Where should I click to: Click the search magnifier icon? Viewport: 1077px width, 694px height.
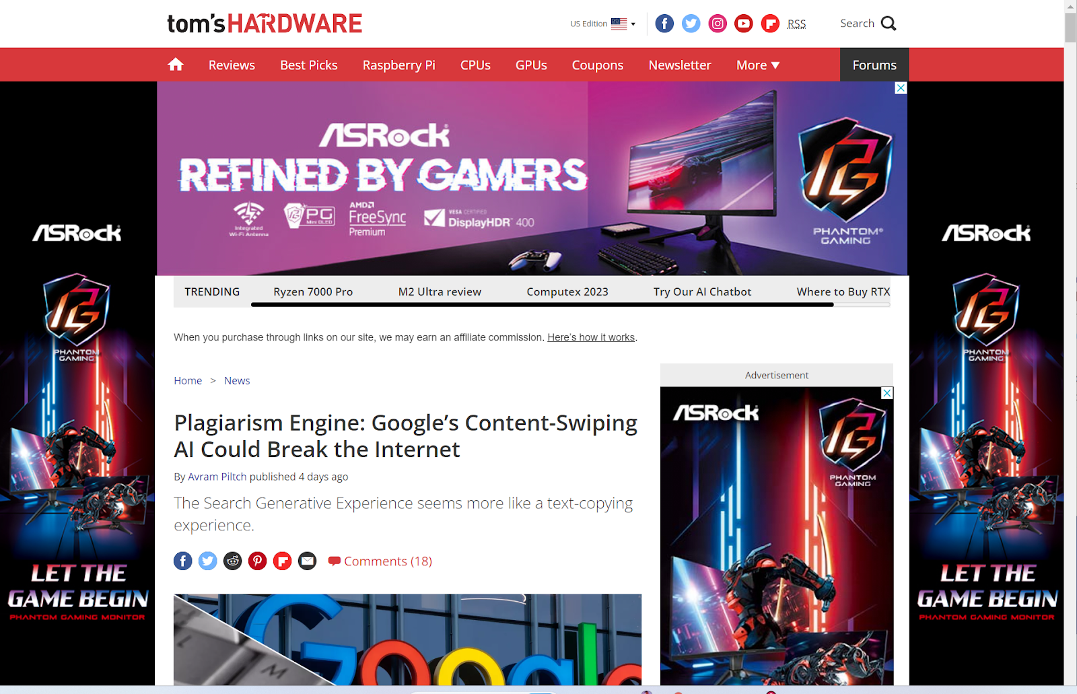tap(889, 24)
